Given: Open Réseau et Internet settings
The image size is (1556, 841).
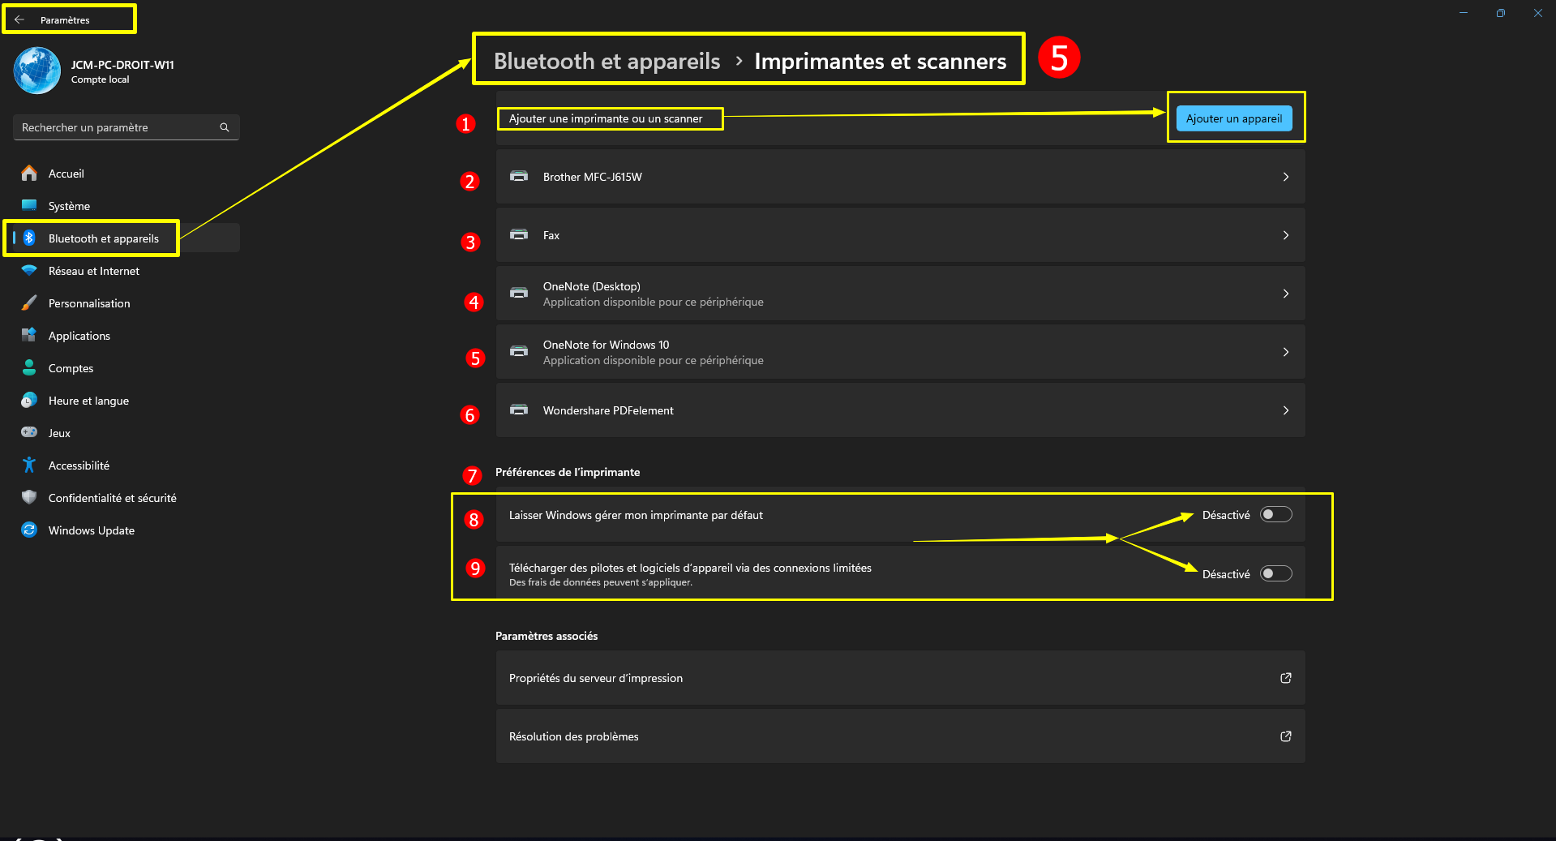Looking at the screenshot, I should pyautogui.click(x=94, y=271).
